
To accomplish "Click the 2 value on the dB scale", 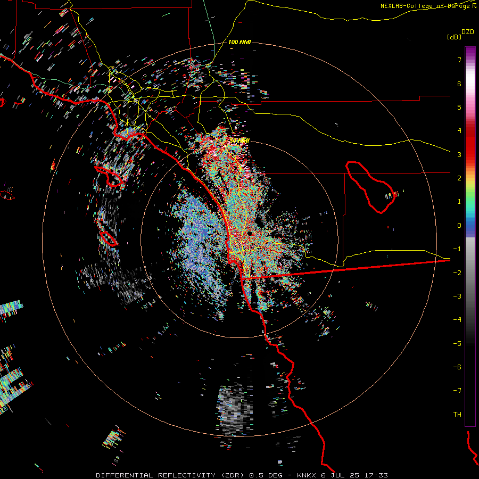I will pyautogui.click(x=459, y=178).
